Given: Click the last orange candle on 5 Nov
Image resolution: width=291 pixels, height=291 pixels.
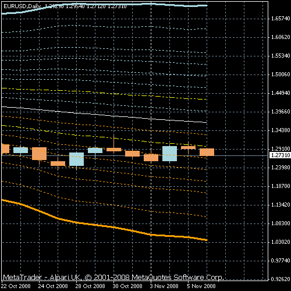Looking at the screenshot, I should click(207, 152).
